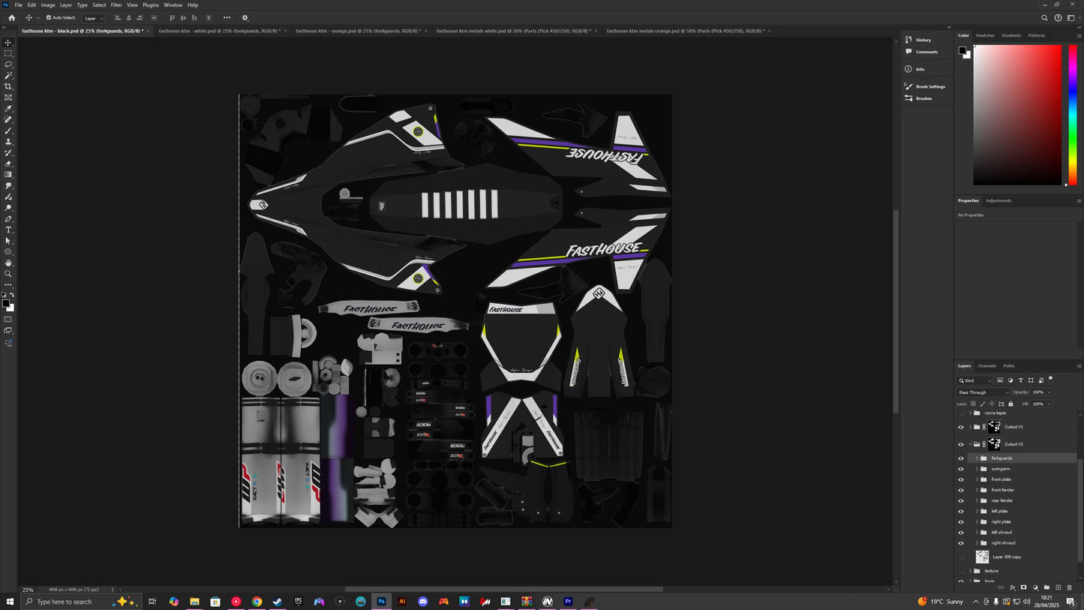Viewport: 1084px width, 610px height.
Task: Select the Horizontal Type tool
Action: point(8,230)
